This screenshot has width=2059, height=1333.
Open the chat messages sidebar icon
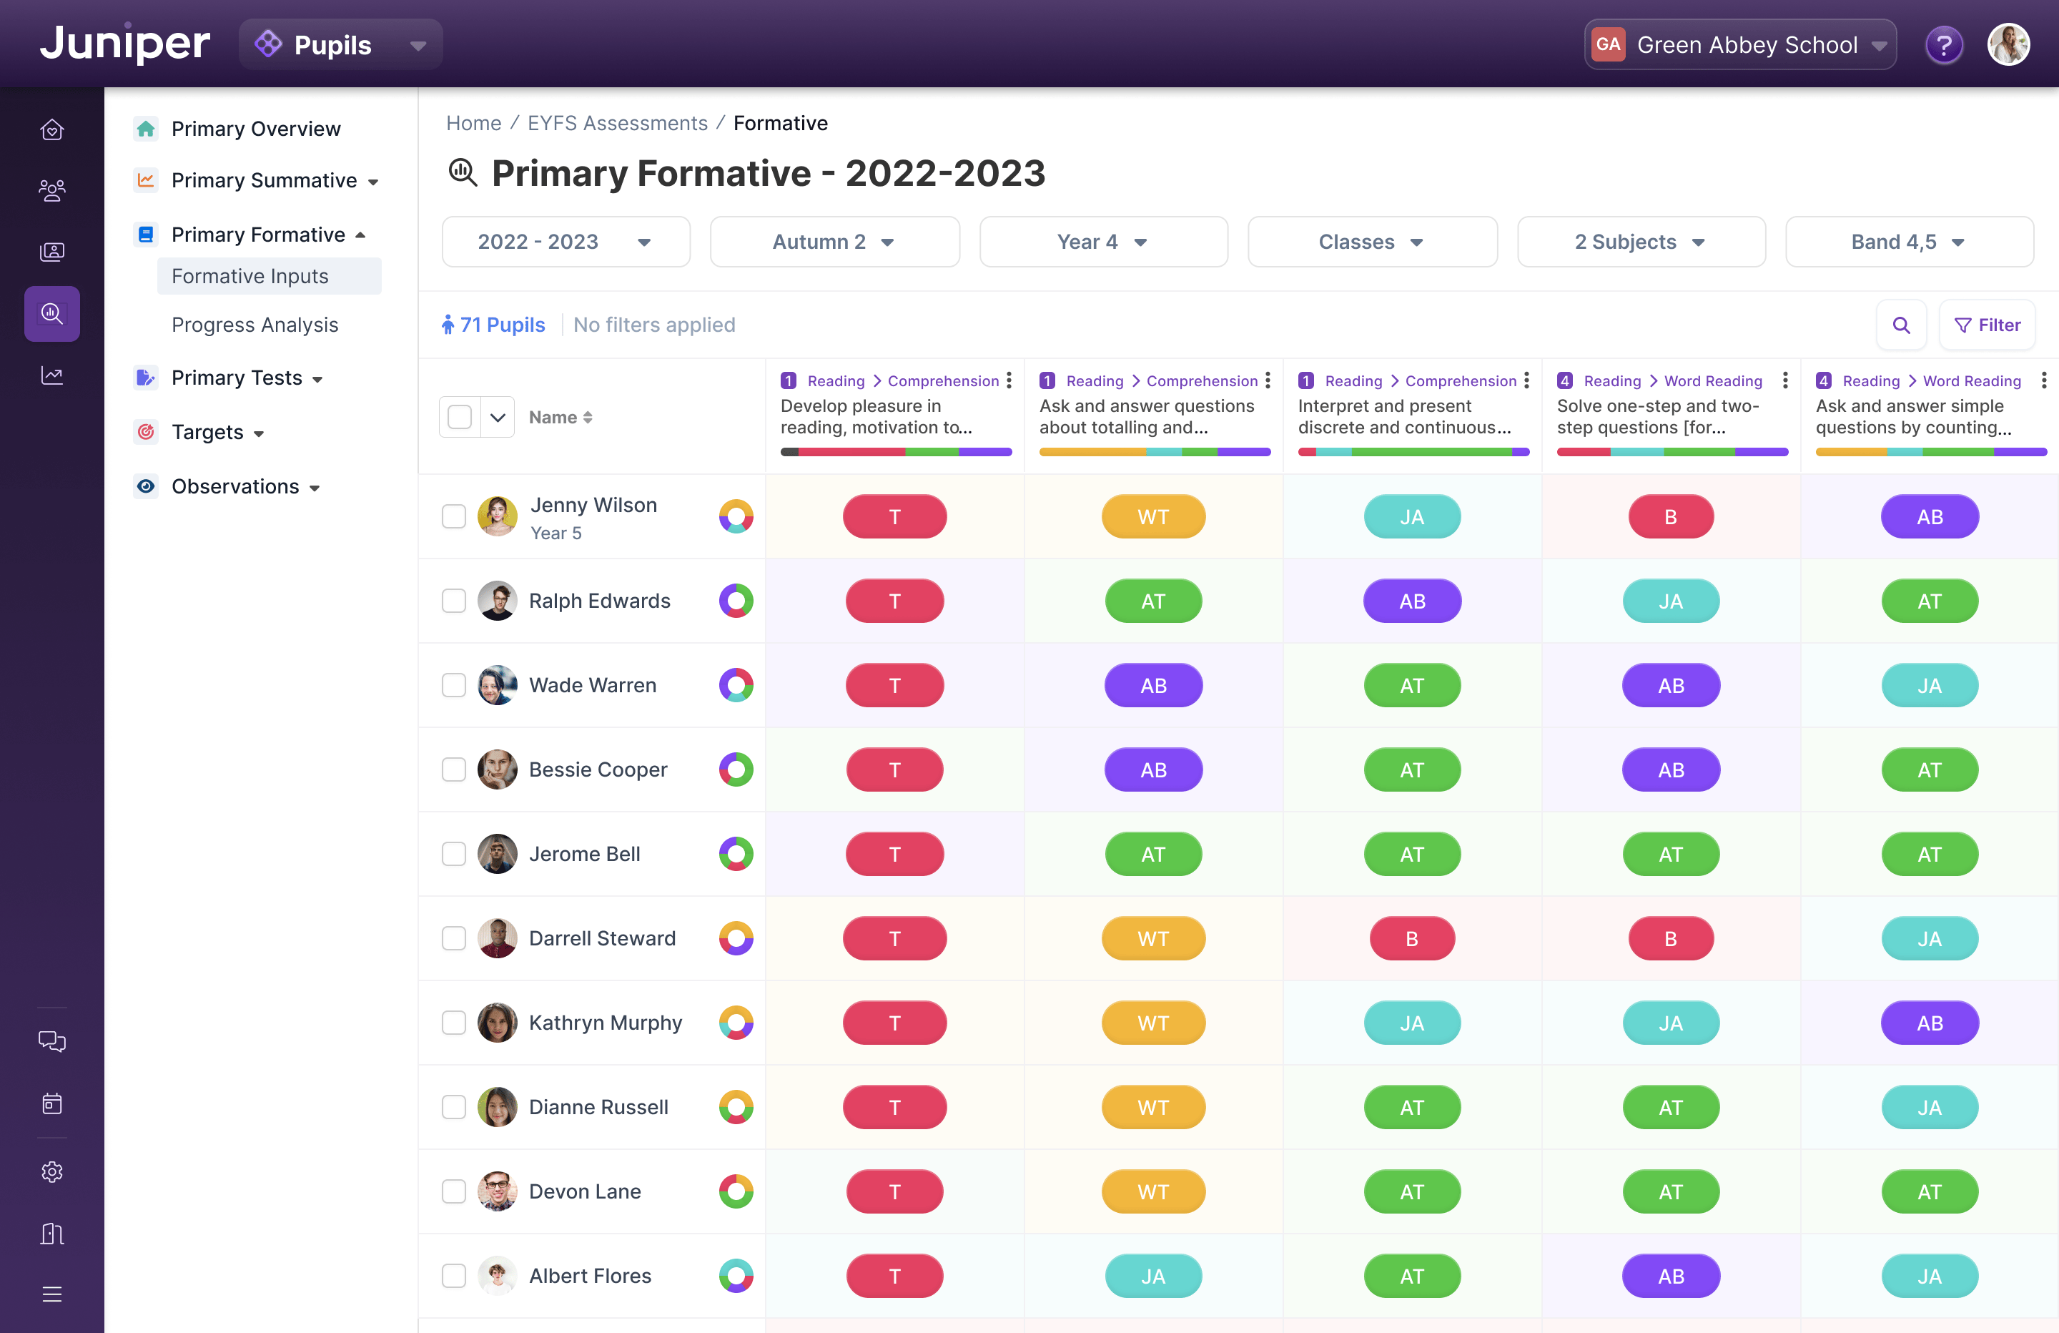[x=52, y=1041]
